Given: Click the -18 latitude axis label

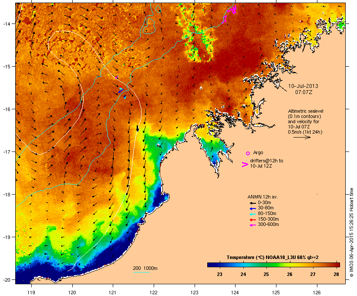Looking at the screenshot, I should [x=6, y=195].
